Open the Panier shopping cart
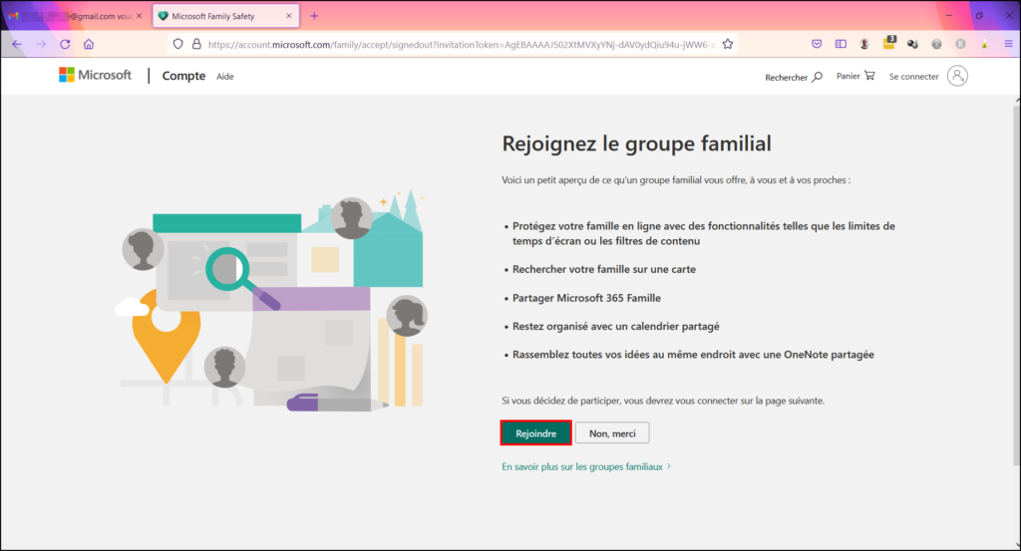Image resolution: width=1021 pixels, height=551 pixels. coord(854,76)
